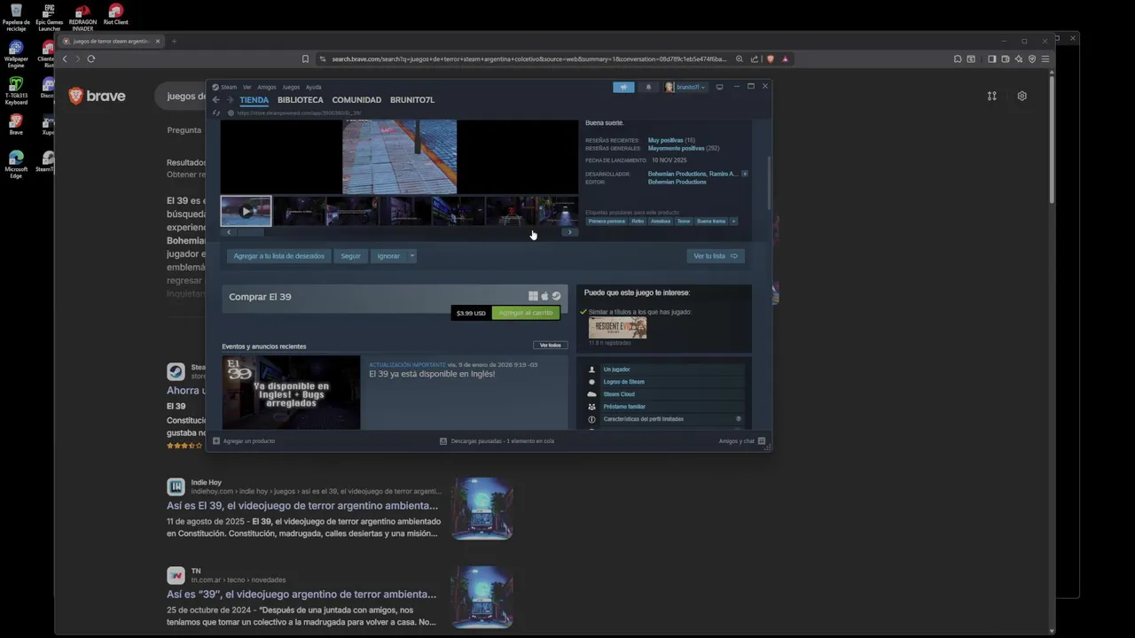Switch to the BIBLIOTECA tab
The image size is (1135, 638).
coord(301,100)
